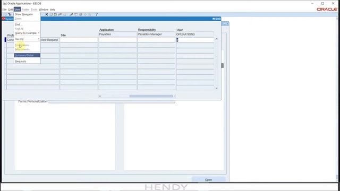The width and height of the screenshot is (340, 191).
Task: Select Summary/Detail menu entry
Action: coord(27,55)
